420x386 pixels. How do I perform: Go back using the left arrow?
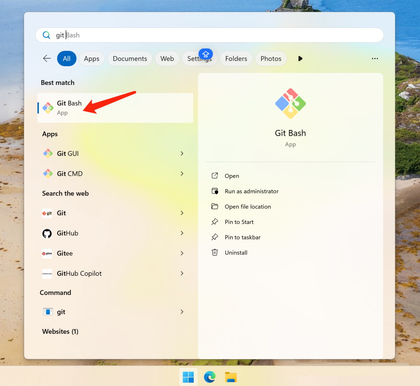[47, 58]
